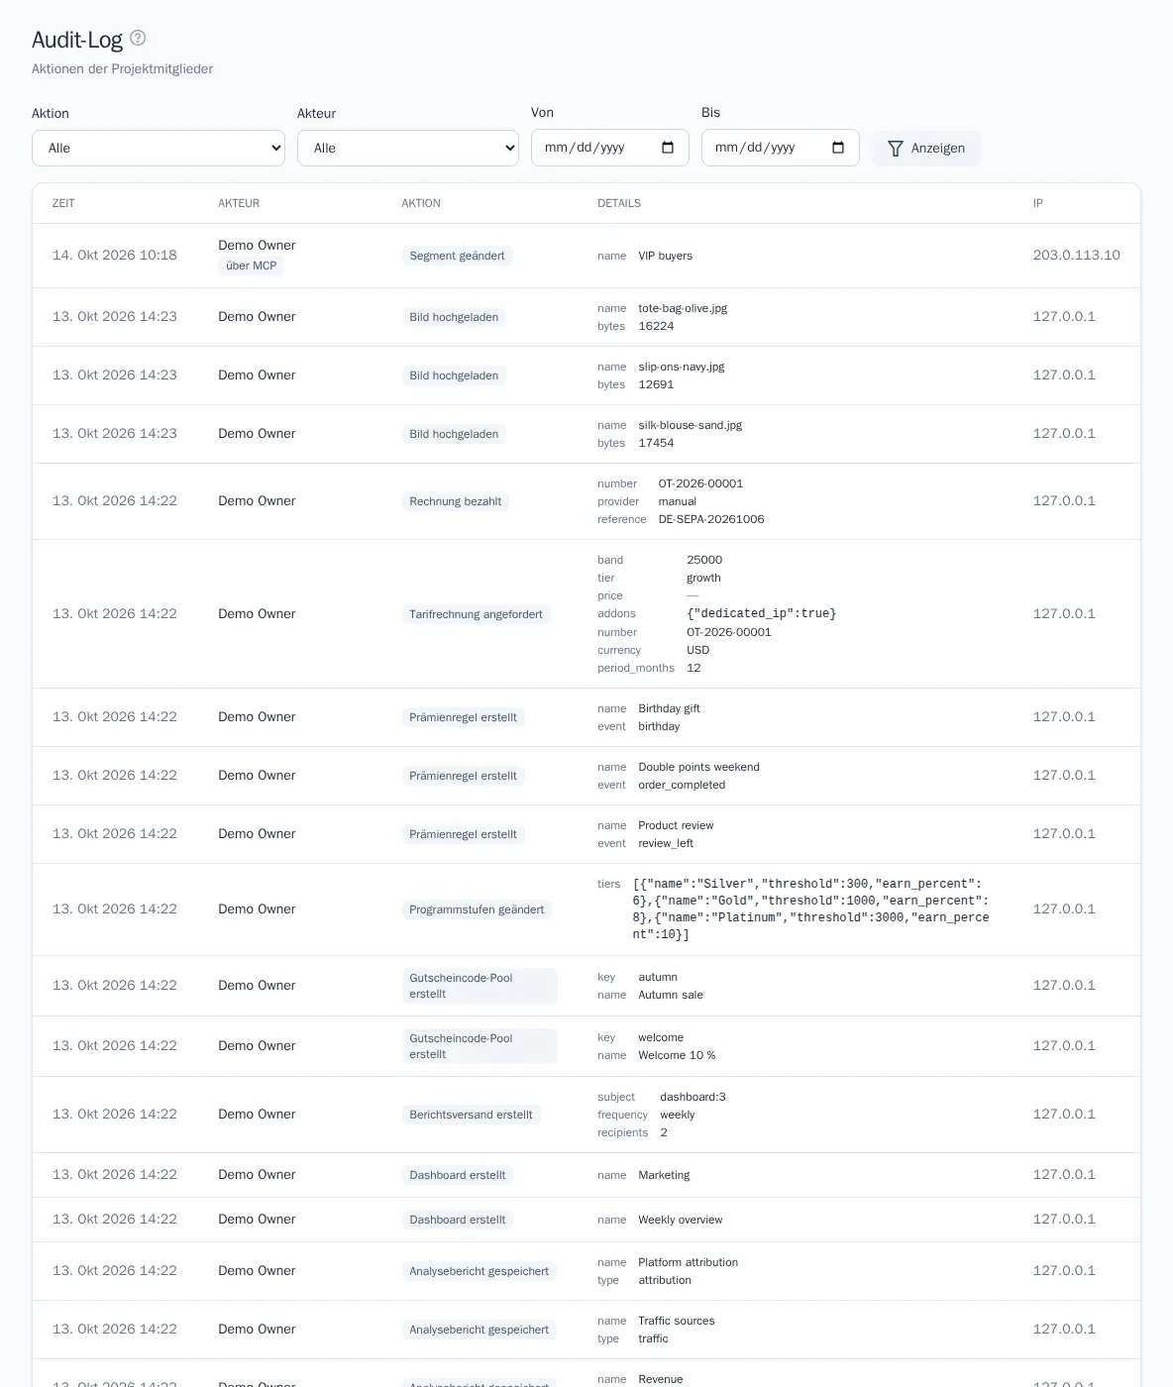Open the Aktion filter dropdown
This screenshot has width=1173, height=1387.
click(x=159, y=148)
